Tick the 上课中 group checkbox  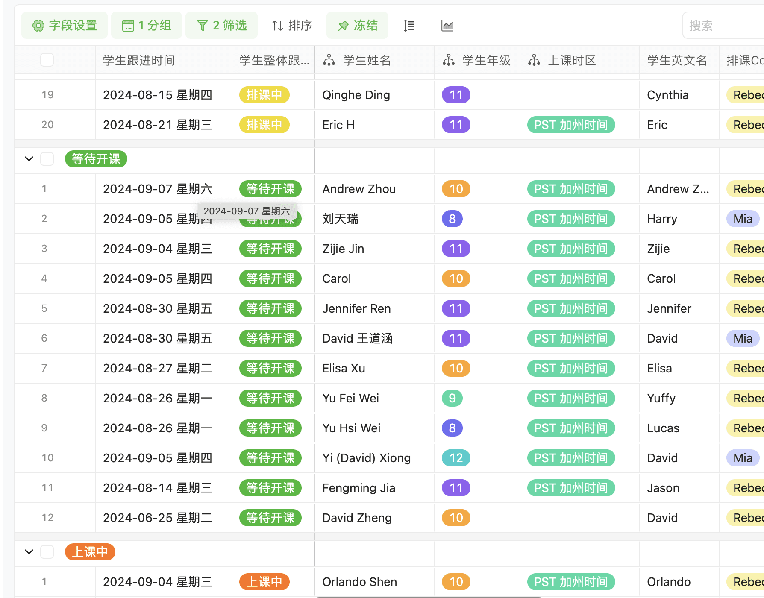click(x=47, y=552)
